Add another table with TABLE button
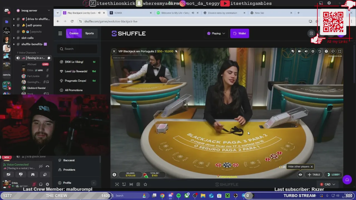356x200 pixels. [x=314, y=175]
